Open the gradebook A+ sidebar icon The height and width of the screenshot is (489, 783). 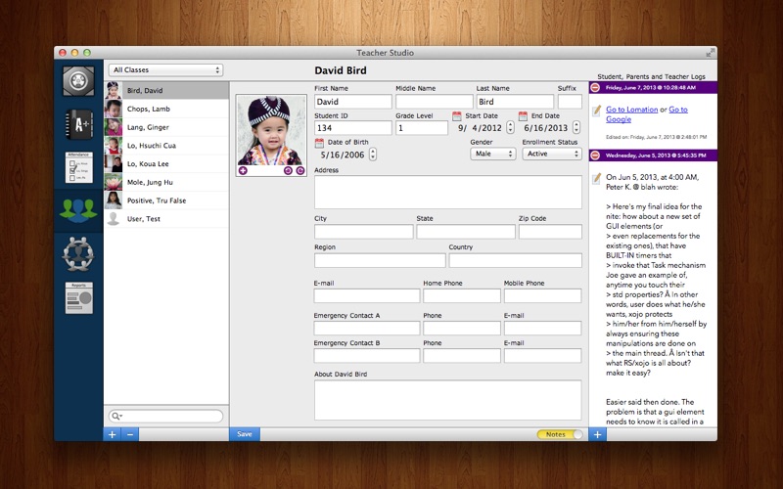point(78,123)
